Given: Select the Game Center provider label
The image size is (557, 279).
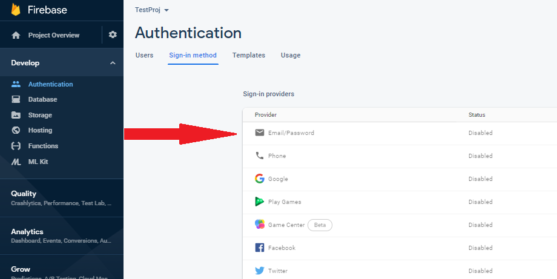Looking at the screenshot, I should [x=286, y=225].
